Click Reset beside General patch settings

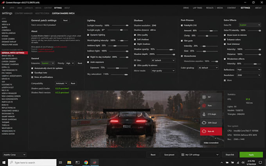click(x=65, y=20)
